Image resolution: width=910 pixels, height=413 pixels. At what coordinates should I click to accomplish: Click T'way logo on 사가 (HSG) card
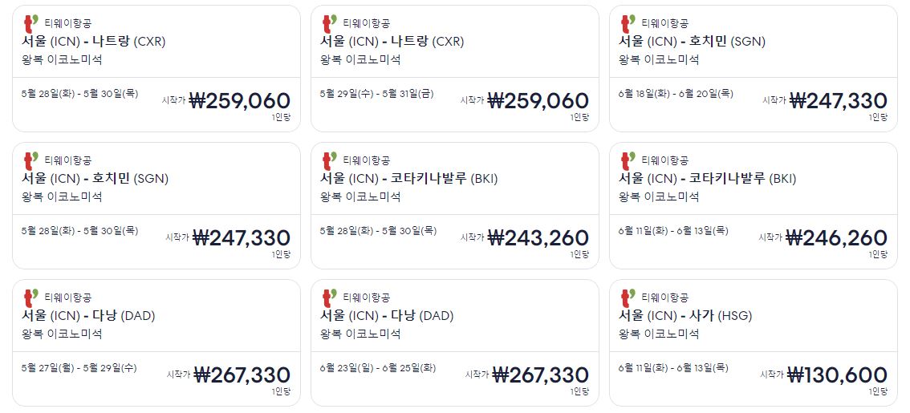point(628,298)
